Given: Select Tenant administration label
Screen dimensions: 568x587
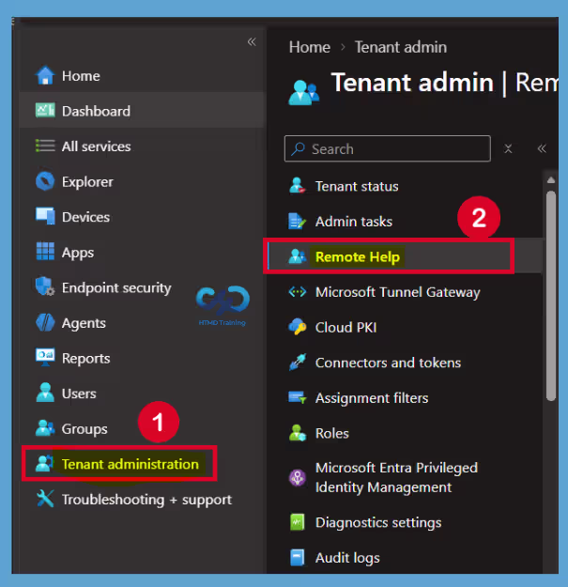Looking at the screenshot, I should click(130, 464).
